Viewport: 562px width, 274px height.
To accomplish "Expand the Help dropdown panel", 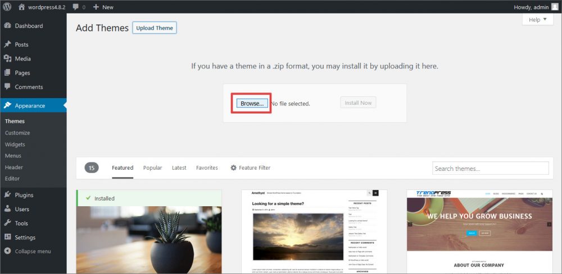I will 537,20.
